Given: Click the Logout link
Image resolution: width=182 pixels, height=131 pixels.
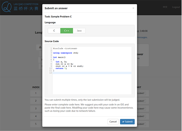Looking at the screenshot, I should 176,7.
